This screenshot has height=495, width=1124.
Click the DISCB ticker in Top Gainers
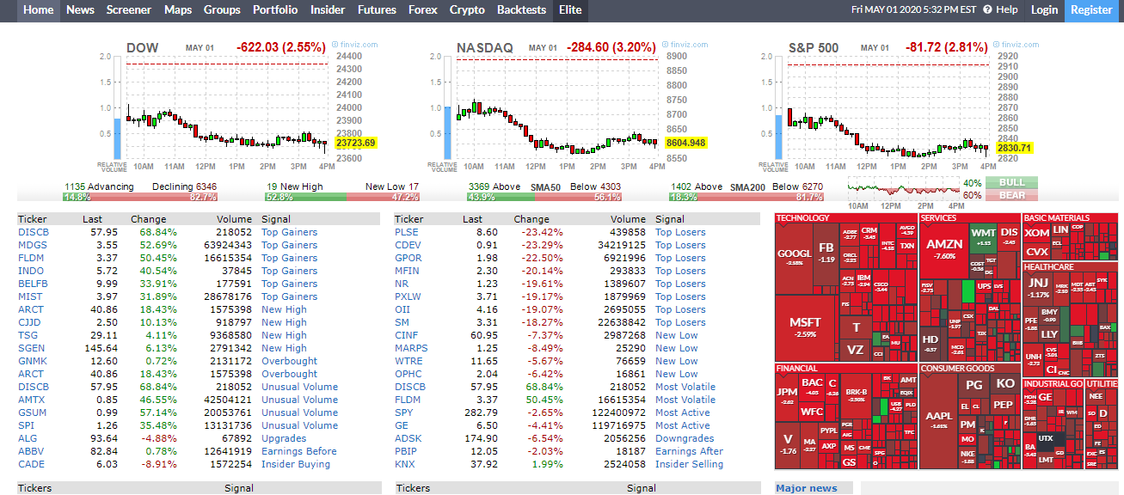click(x=34, y=232)
